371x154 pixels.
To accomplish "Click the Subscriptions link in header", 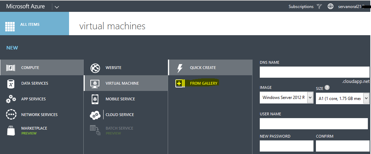I will (x=301, y=7).
